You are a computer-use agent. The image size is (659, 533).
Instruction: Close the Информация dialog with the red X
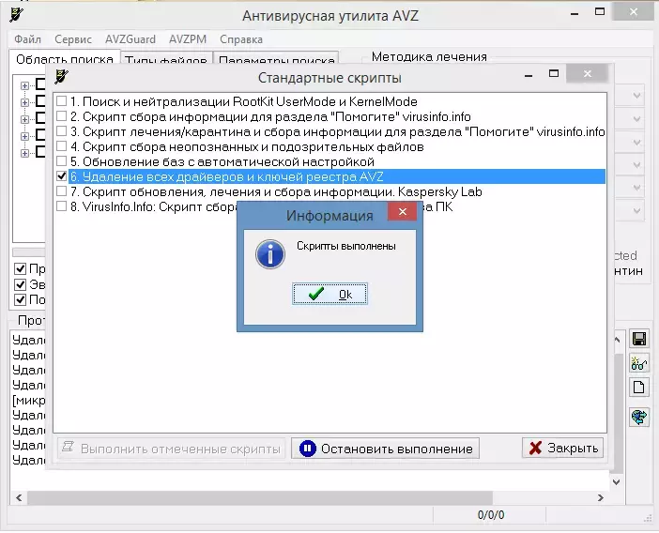coord(402,212)
